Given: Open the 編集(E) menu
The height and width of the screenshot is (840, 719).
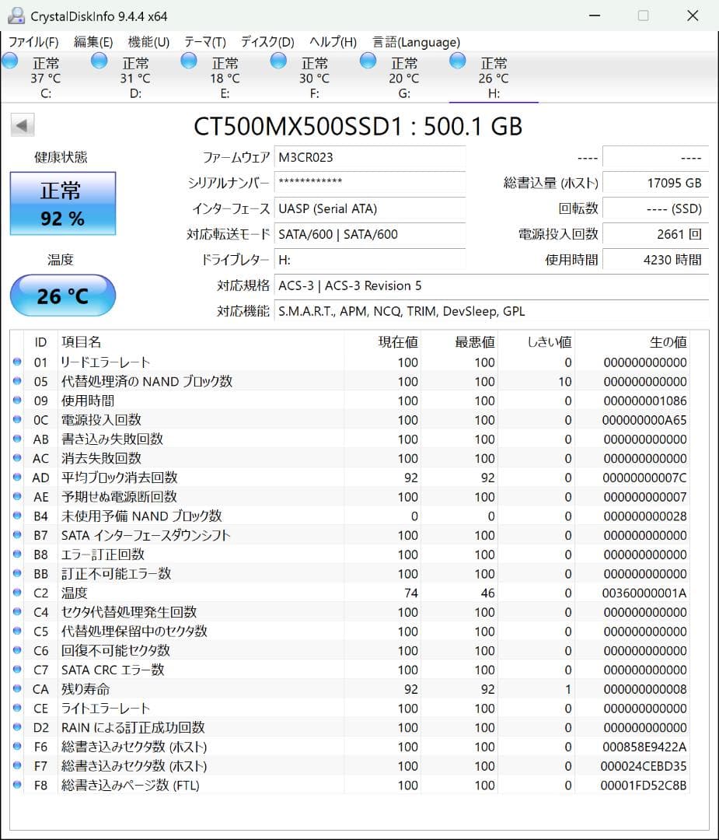Looking at the screenshot, I should pyautogui.click(x=93, y=42).
